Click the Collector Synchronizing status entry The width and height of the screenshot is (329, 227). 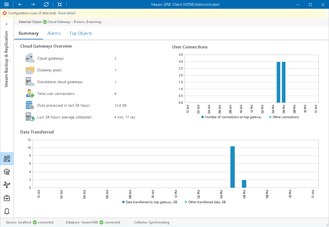click(x=151, y=222)
